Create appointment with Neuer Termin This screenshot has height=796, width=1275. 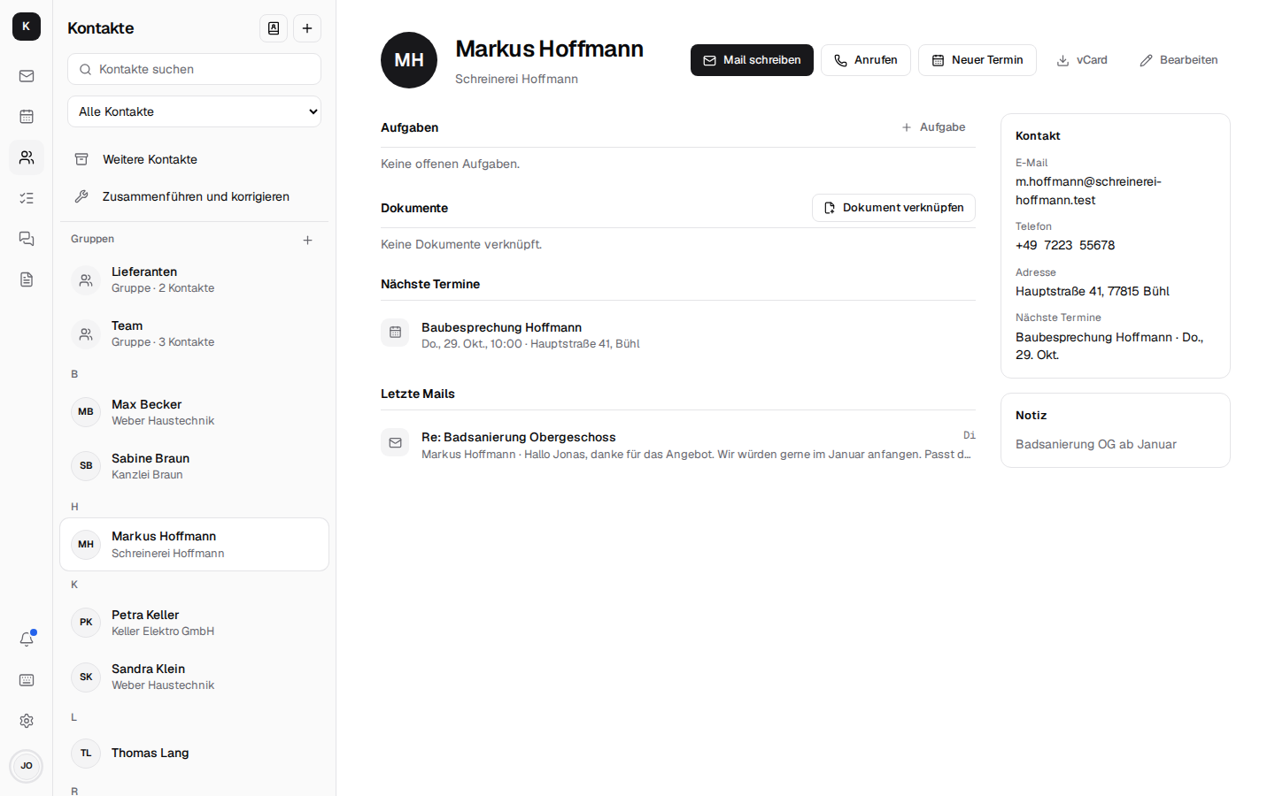977,60
